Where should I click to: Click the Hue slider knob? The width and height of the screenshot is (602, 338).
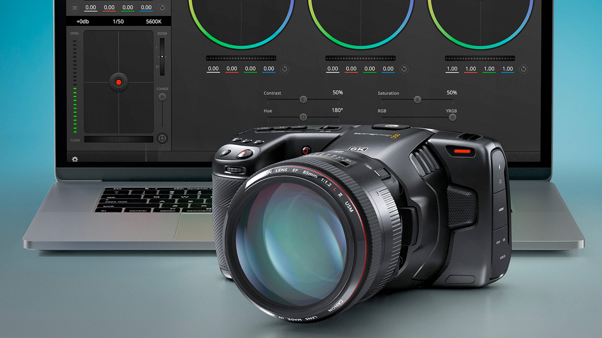pos(303,117)
